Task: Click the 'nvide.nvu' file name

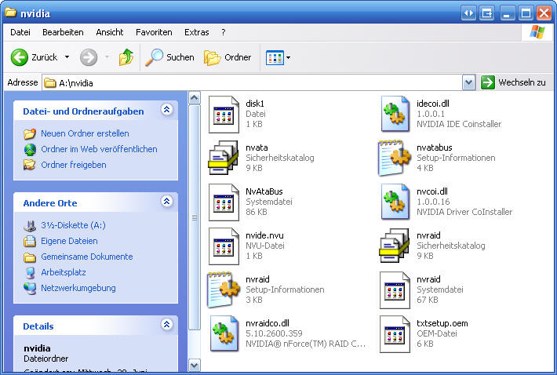Action: click(x=264, y=235)
